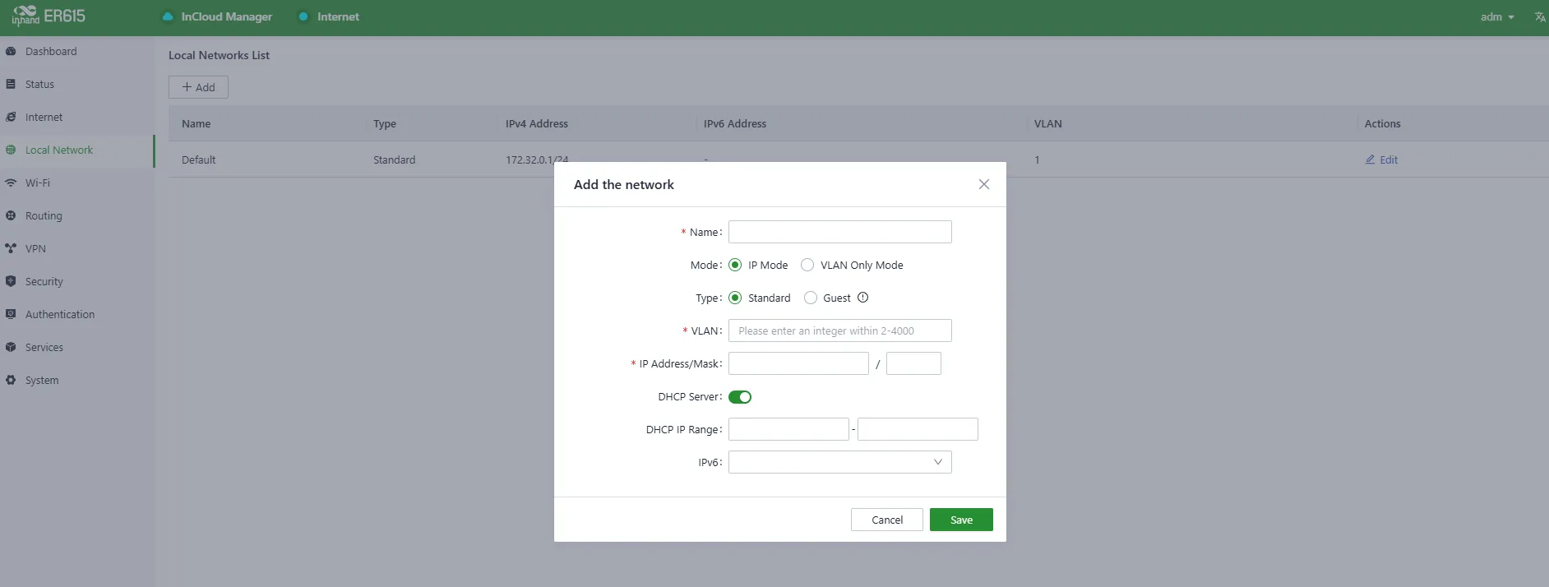Screen dimensions: 1549x587
Task: Focus the DHCP IP Range start field
Action: (788, 429)
